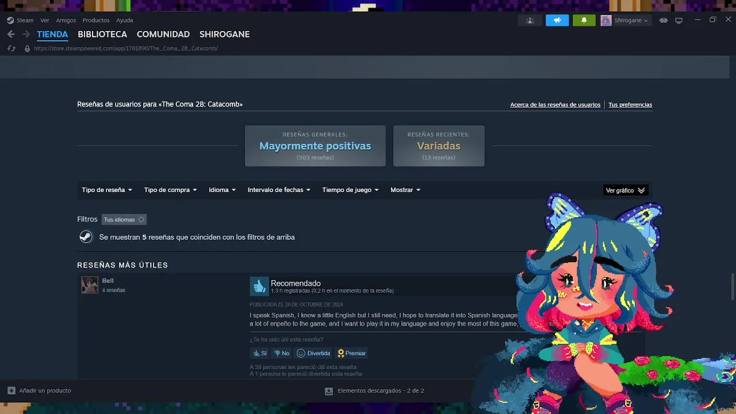
Task: Open the Tus preferencias link
Action: click(x=630, y=105)
